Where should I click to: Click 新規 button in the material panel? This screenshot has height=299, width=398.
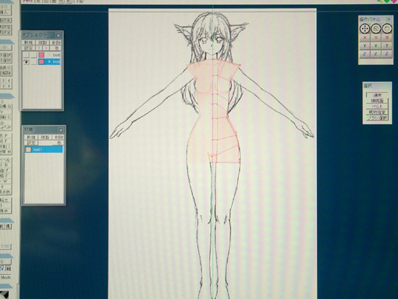click(x=31, y=137)
